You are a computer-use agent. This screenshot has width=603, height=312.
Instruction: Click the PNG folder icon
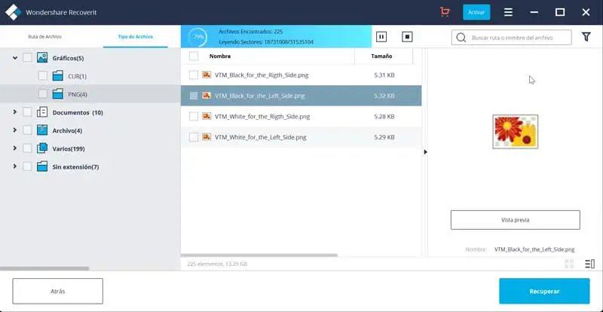pos(58,94)
